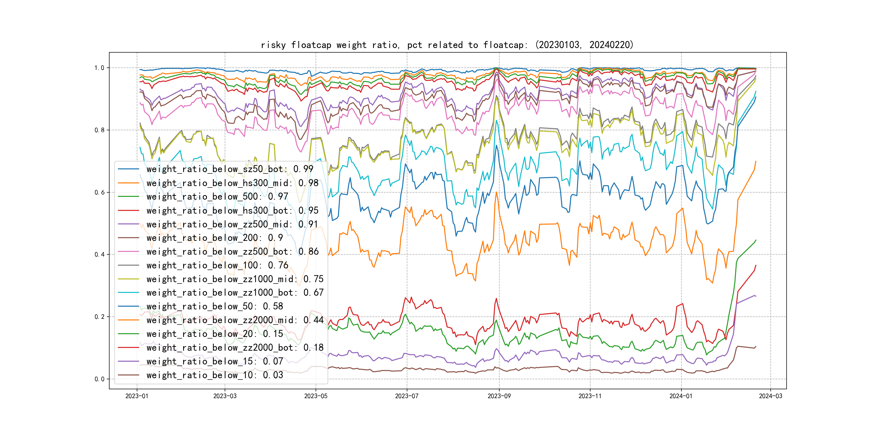This screenshot has width=874, height=437.
Task: Click the weight_ratio_below_zz1000_mid legend label
Action: [x=235, y=279]
